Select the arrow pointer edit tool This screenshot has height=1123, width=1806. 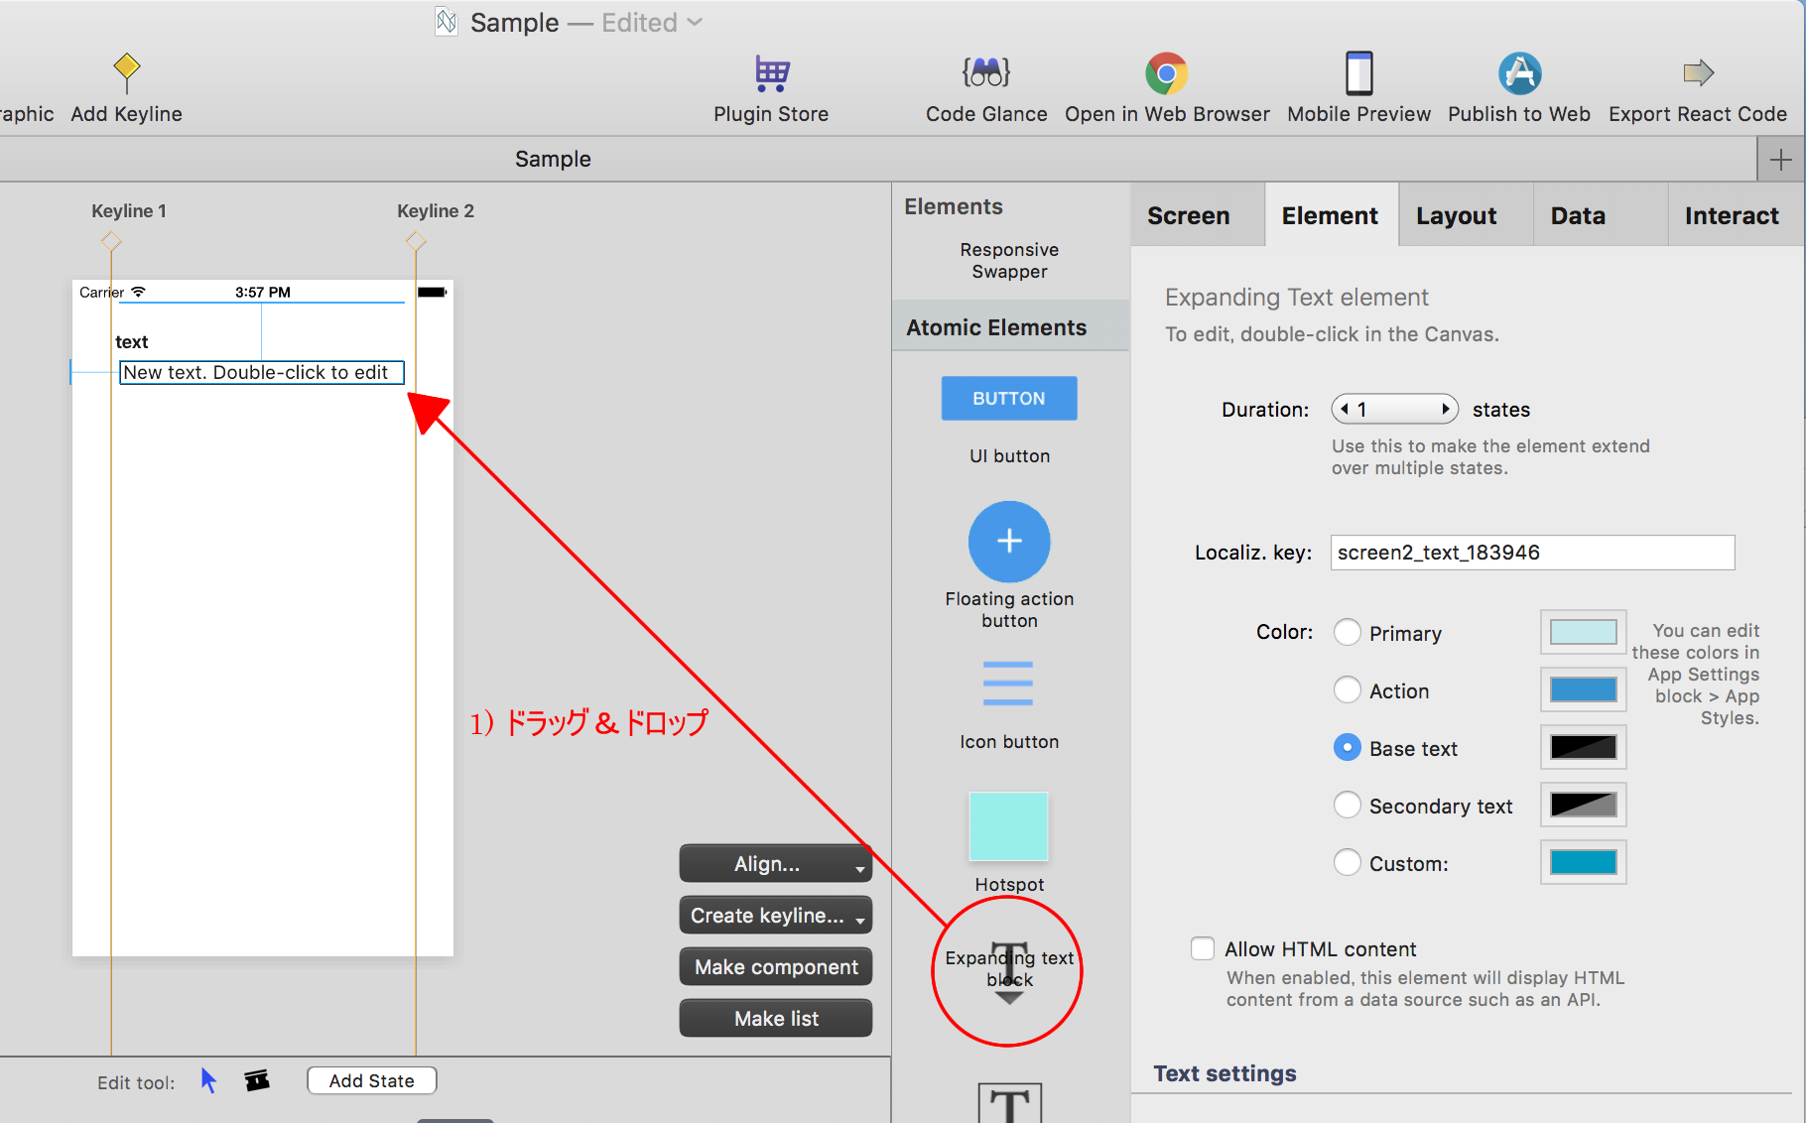[x=208, y=1080]
